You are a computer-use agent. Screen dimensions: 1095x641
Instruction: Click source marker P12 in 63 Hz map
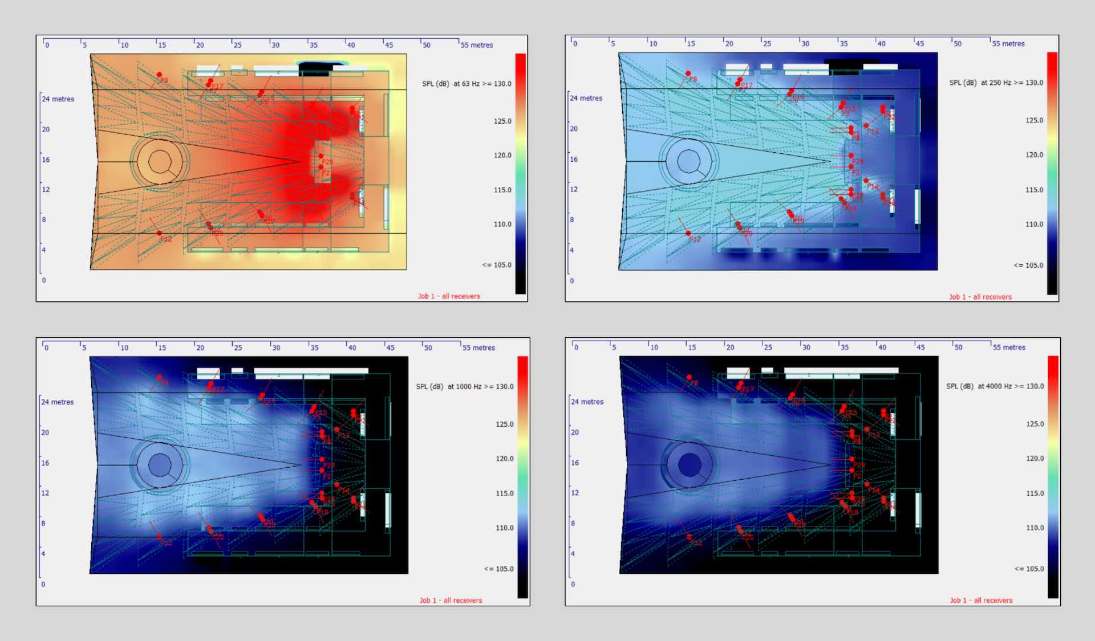point(159,233)
